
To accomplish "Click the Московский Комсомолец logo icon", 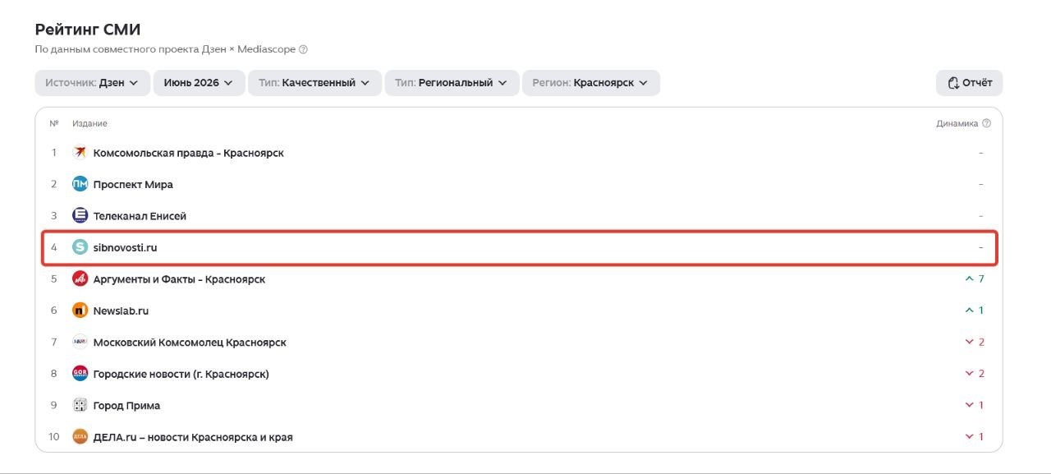I will 80,342.
